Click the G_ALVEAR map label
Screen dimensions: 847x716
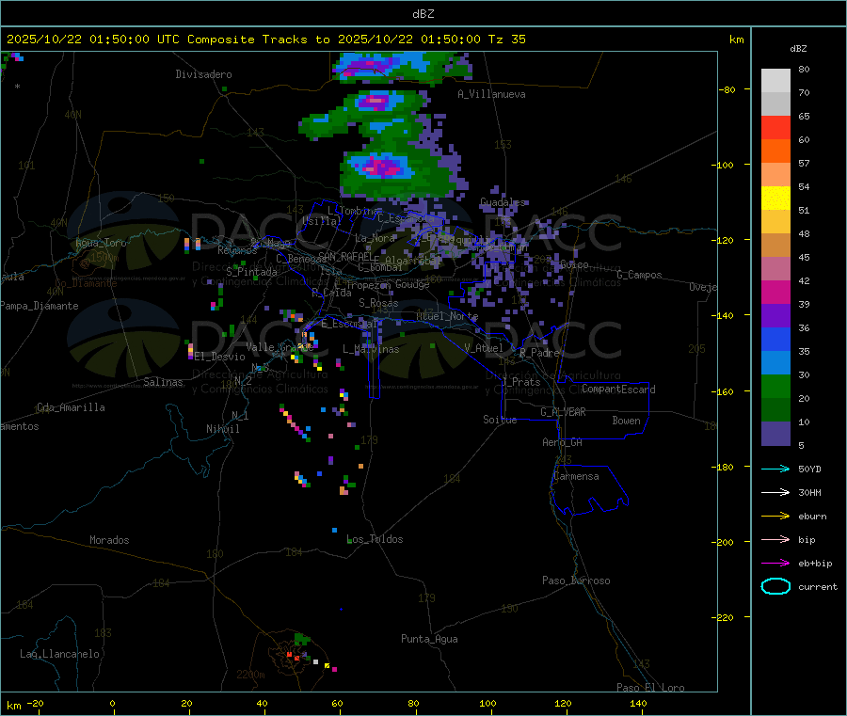click(563, 412)
